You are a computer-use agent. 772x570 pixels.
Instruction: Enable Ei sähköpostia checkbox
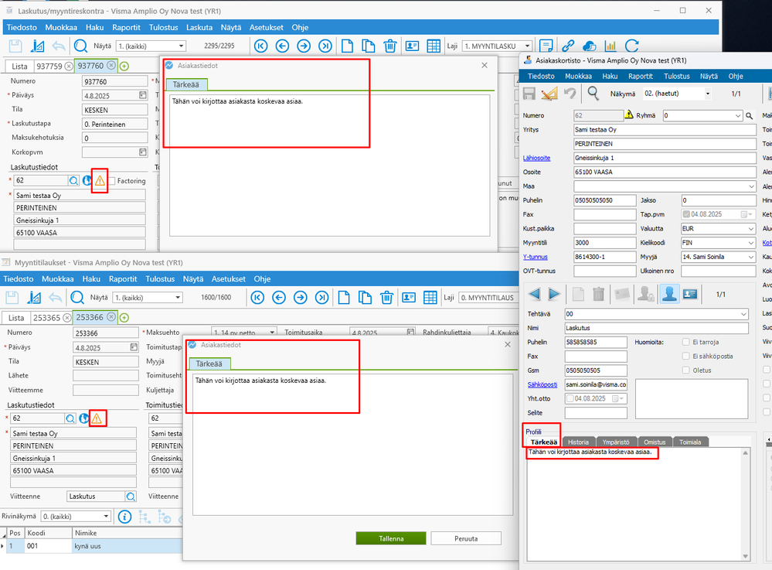click(686, 357)
